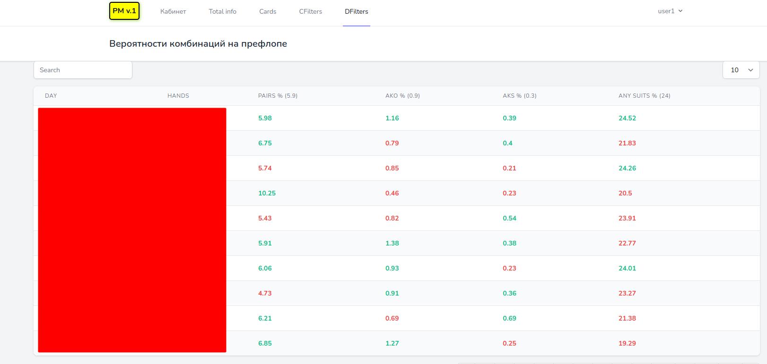This screenshot has height=364, width=767.
Task: Open the CFilters tab
Action: (311, 11)
